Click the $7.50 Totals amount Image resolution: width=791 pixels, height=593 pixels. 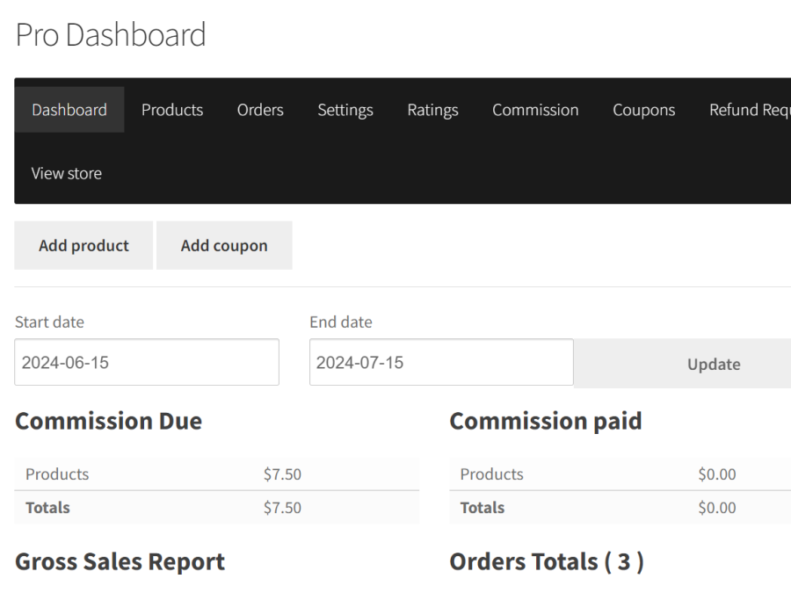point(282,507)
